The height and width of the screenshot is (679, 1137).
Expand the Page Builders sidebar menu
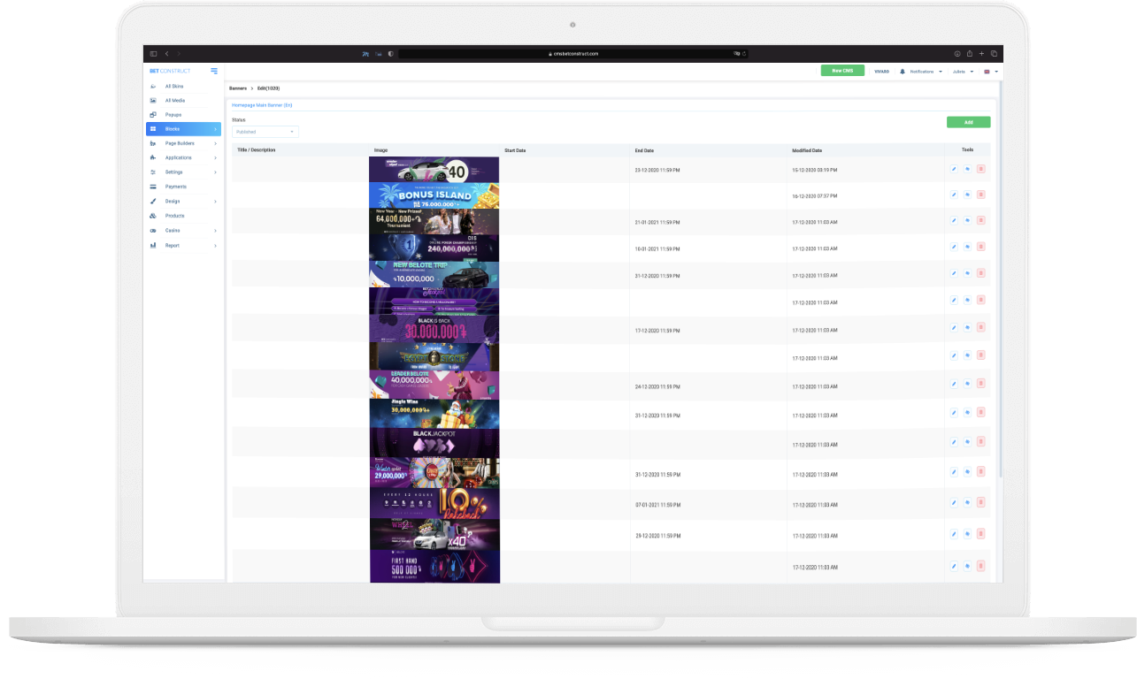pos(182,143)
